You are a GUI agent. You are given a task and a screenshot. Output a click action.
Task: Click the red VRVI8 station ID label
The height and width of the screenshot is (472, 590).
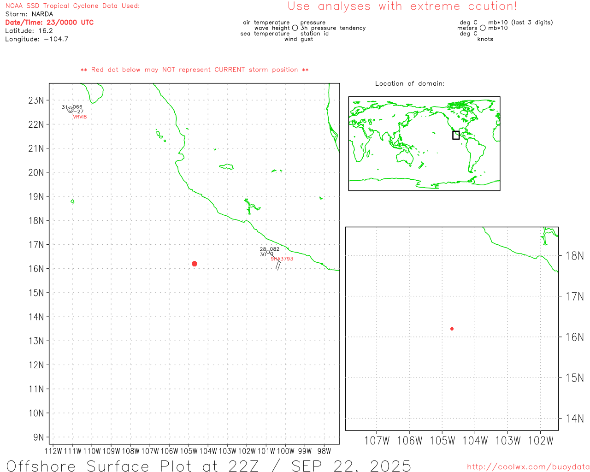80,117
